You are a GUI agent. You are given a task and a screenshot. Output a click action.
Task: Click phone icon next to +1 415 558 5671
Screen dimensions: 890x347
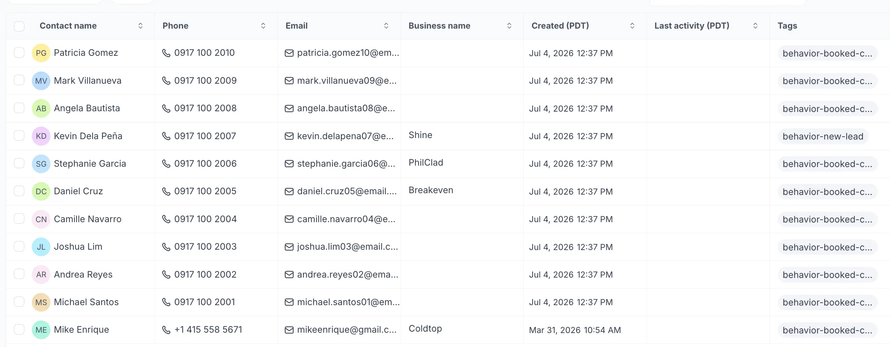tap(166, 330)
